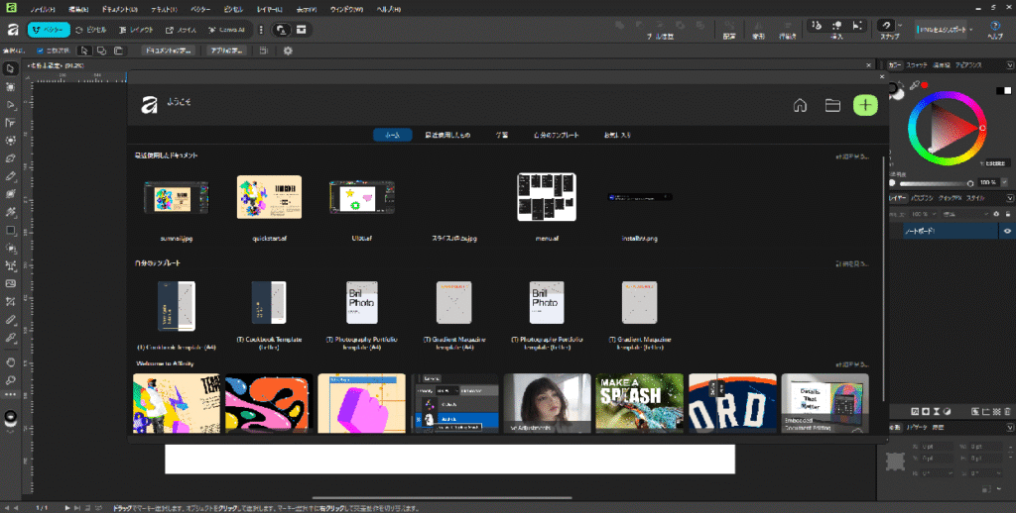The height and width of the screenshot is (513, 1016).
Task: Select the Move tool in left toolbar
Action: coord(10,69)
